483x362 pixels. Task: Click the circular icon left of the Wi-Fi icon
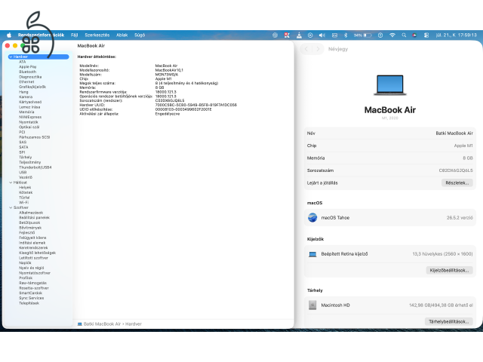(380, 35)
